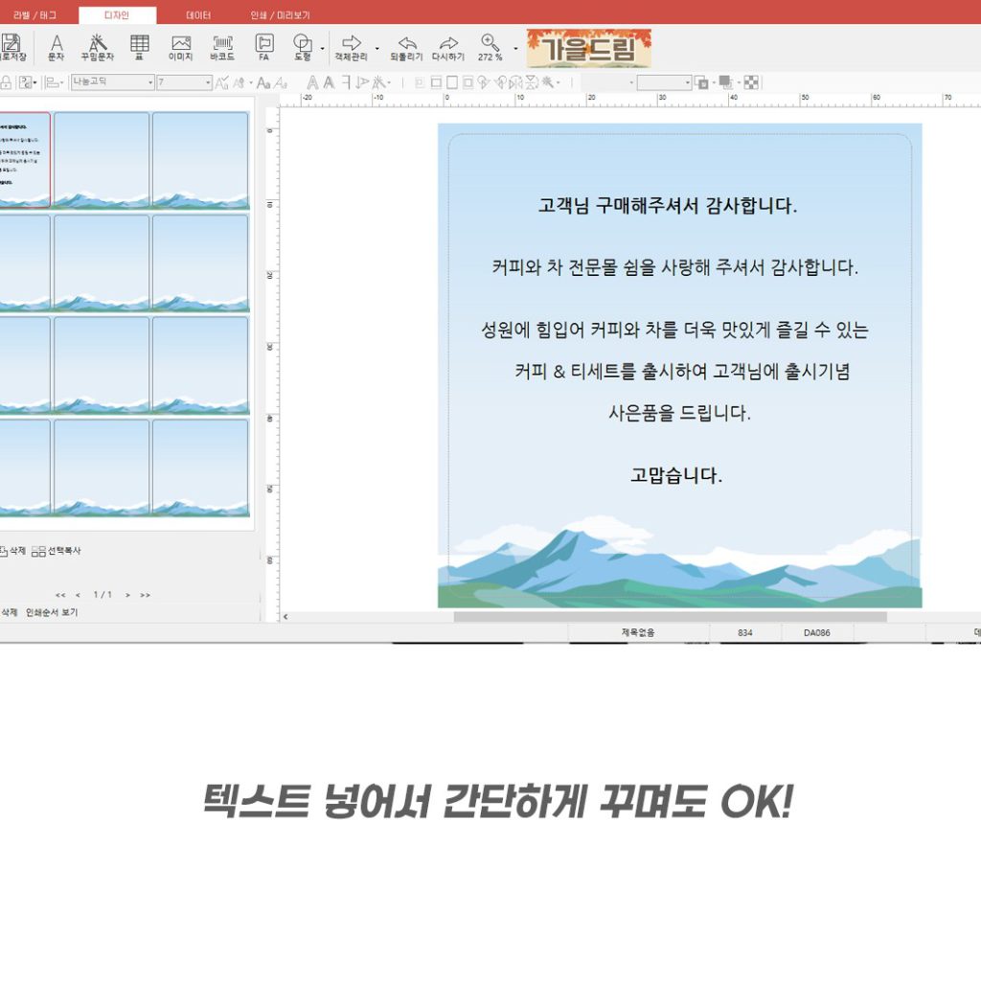Click the status bar entry DA086
The image size is (981, 981).
817,632
